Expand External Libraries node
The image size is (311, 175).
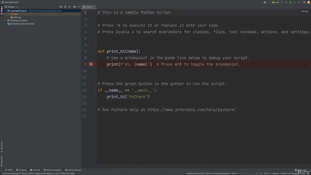pos(5,20)
